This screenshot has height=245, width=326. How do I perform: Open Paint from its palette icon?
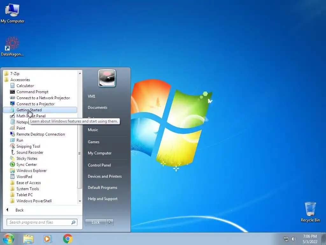pyautogui.click(x=12, y=128)
